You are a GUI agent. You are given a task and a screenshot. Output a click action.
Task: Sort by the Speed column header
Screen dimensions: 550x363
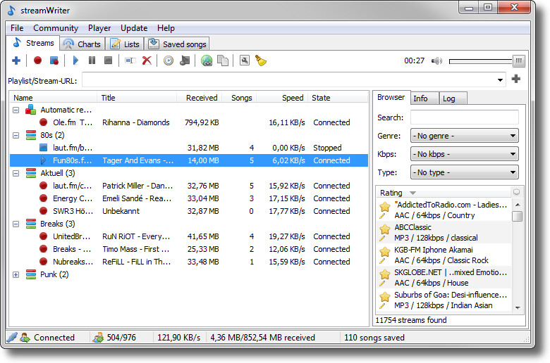pyautogui.click(x=283, y=98)
